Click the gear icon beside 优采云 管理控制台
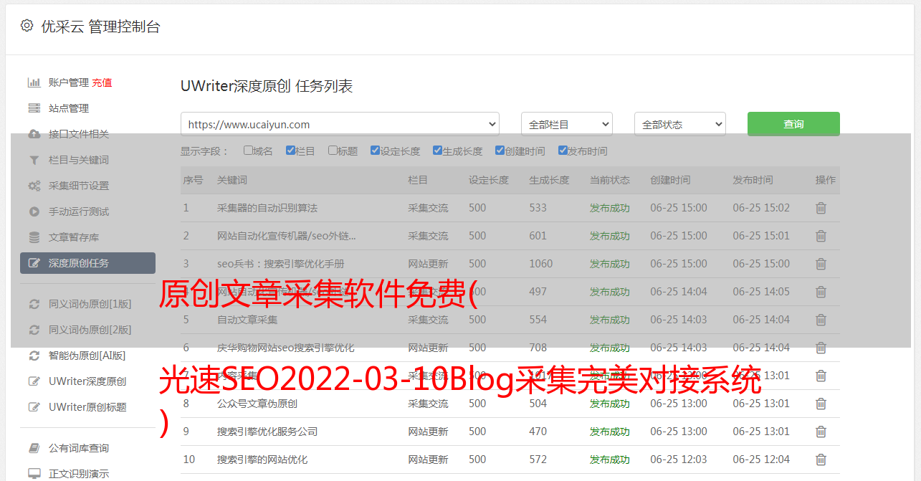Image resolution: width=921 pixels, height=481 pixels. point(27,26)
